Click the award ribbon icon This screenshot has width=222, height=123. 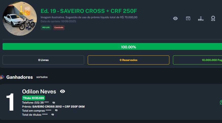click(213, 18)
